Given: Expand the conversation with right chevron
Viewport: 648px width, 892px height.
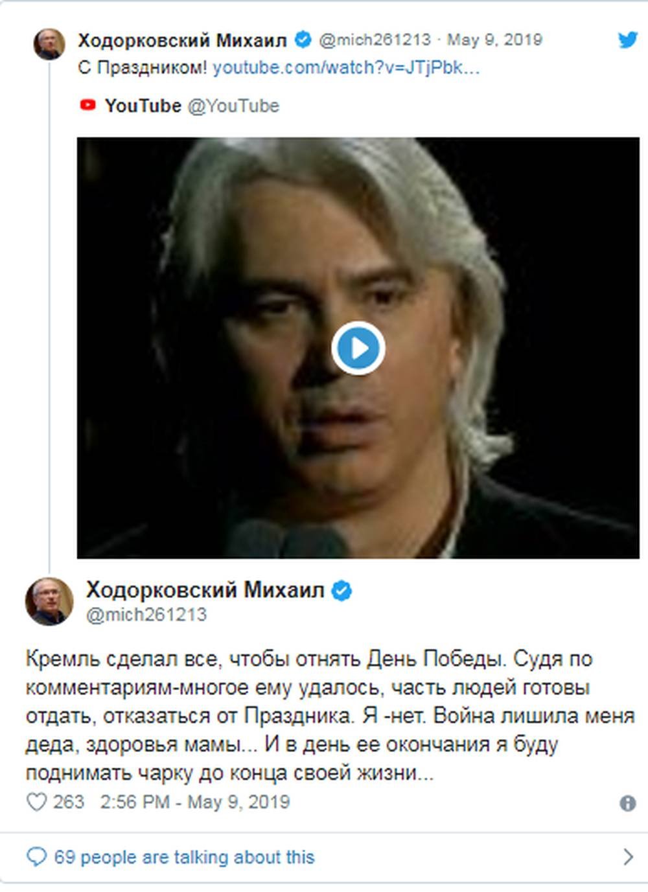Looking at the screenshot, I should (x=627, y=857).
